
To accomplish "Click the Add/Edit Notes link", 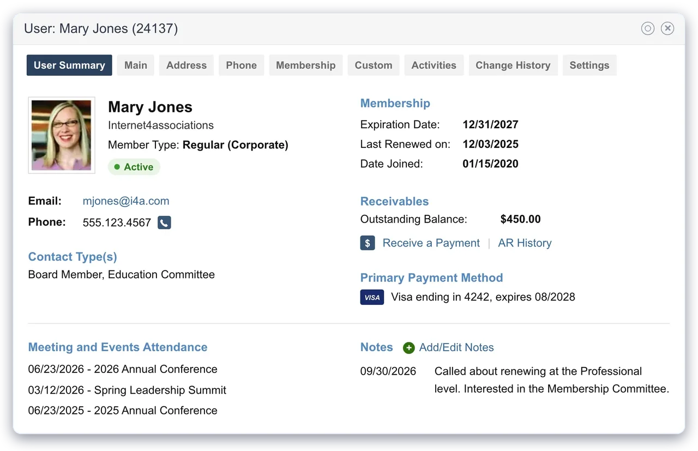I will coord(456,348).
